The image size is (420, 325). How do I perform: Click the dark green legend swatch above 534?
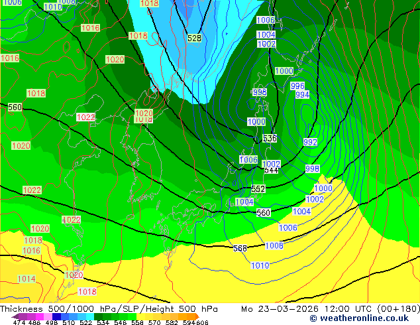pos(98,316)
